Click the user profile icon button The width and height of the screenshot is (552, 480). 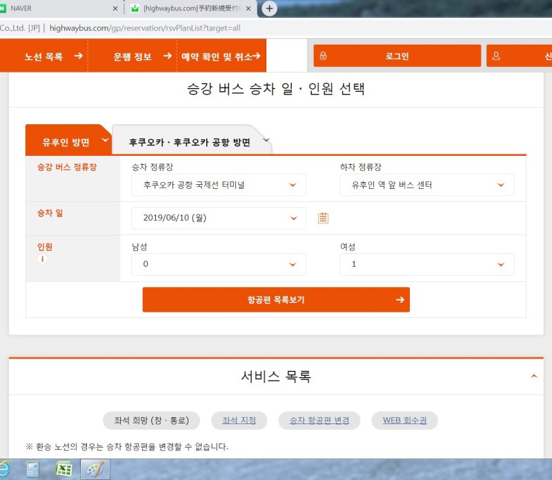tap(496, 56)
